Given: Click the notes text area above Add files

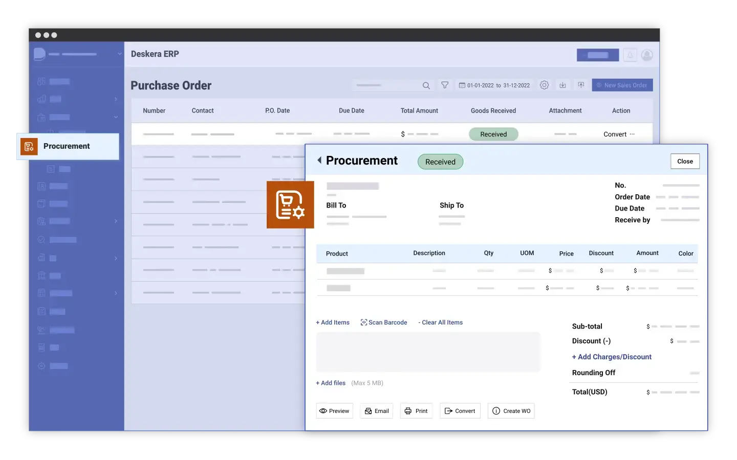Looking at the screenshot, I should 428,352.
